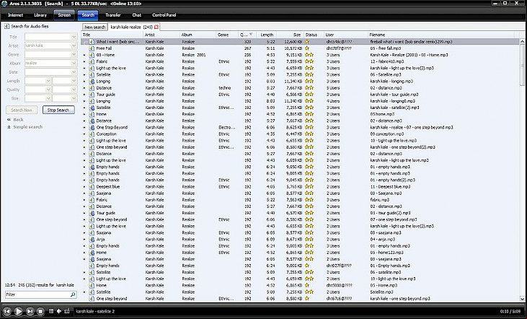Click the results scrollbar up arrow
Viewport: 527px width, 319px height.
click(522, 41)
